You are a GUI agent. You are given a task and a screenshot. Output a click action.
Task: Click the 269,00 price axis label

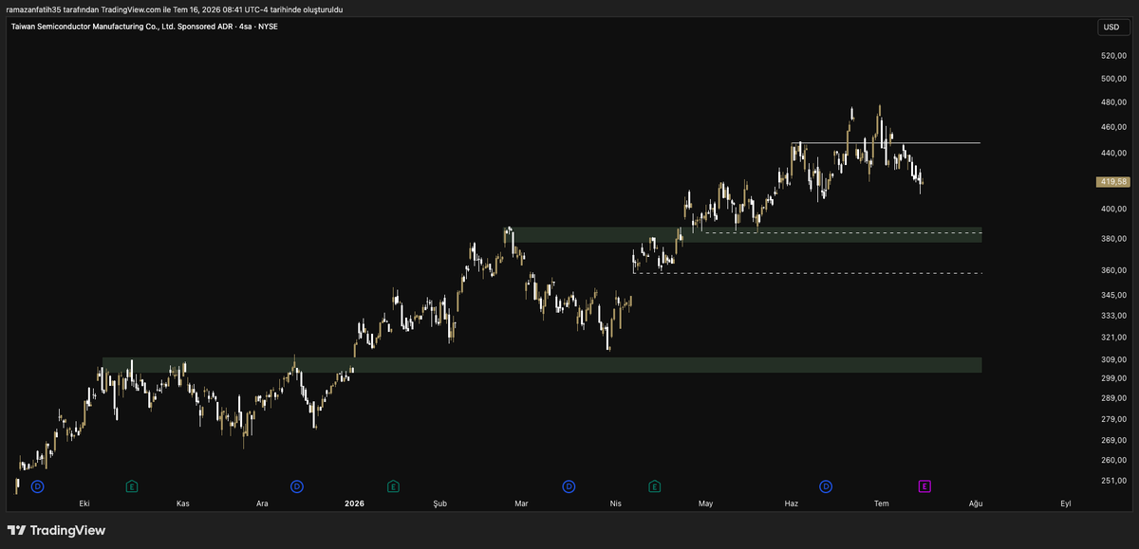point(1112,440)
